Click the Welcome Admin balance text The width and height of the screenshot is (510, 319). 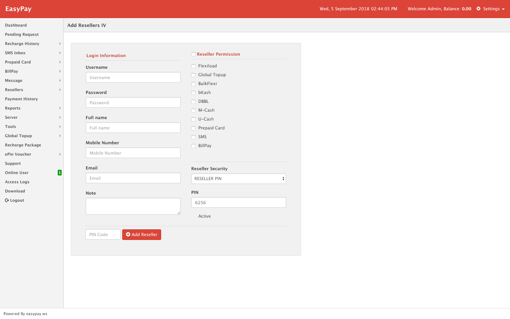[440, 9]
